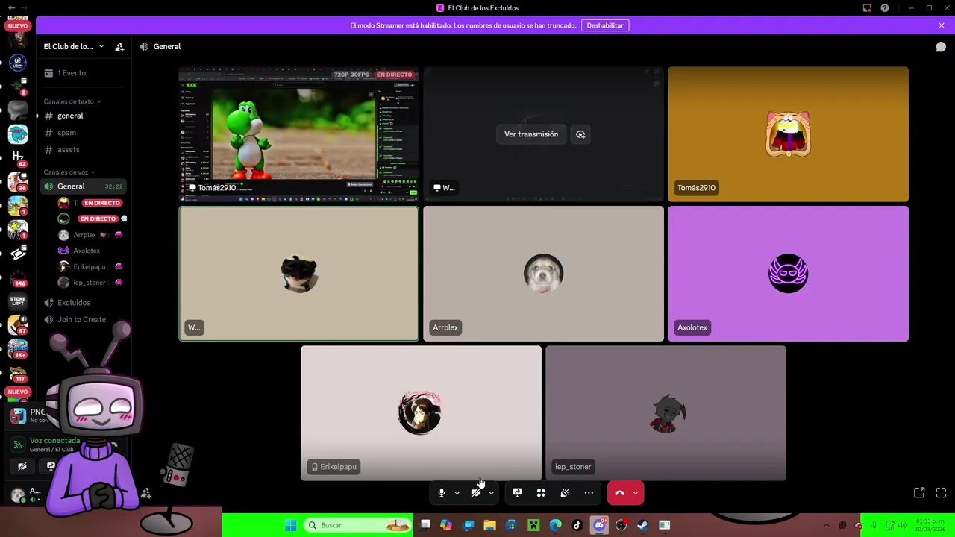Focus the iep_stoner participant tile
Viewport: 955px width, 537px height.
click(666, 413)
